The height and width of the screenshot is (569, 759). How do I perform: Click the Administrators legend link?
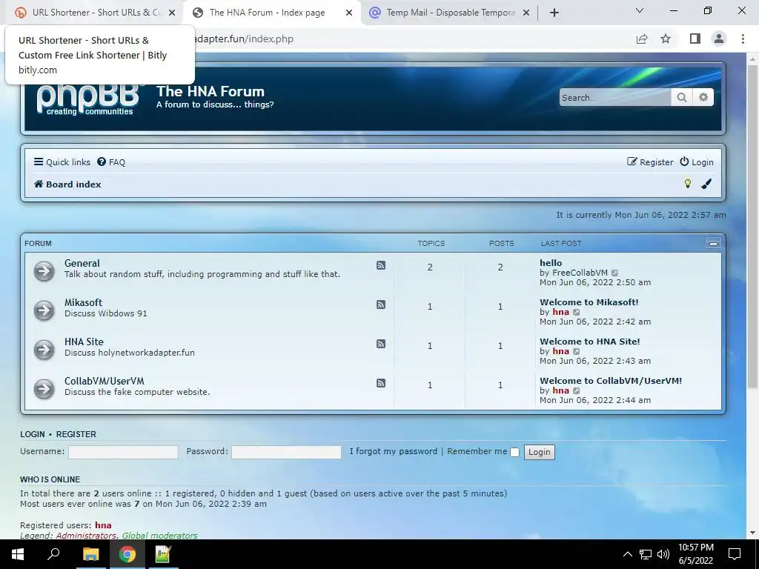(86, 535)
